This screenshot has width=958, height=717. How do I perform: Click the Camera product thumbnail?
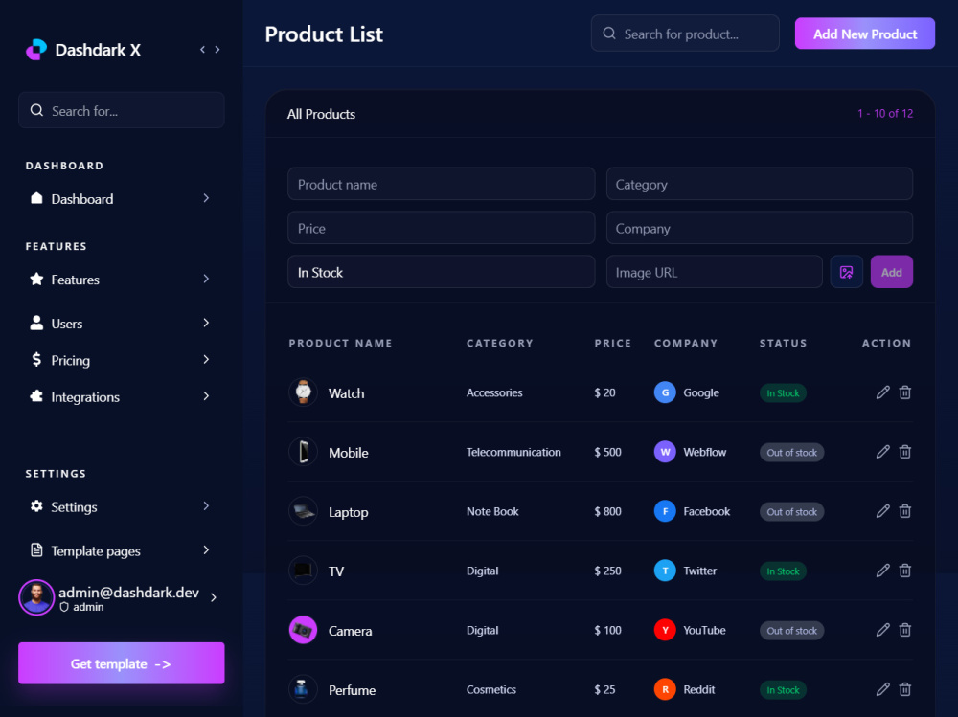point(303,630)
